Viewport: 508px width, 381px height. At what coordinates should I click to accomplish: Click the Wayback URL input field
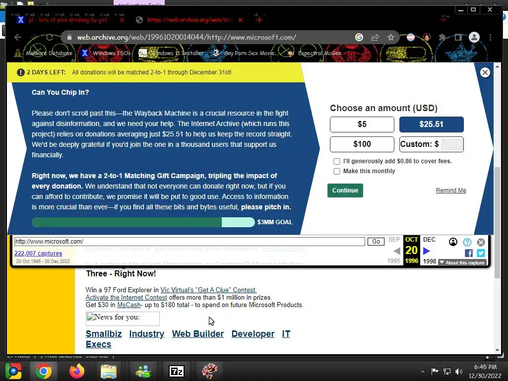click(190, 242)
